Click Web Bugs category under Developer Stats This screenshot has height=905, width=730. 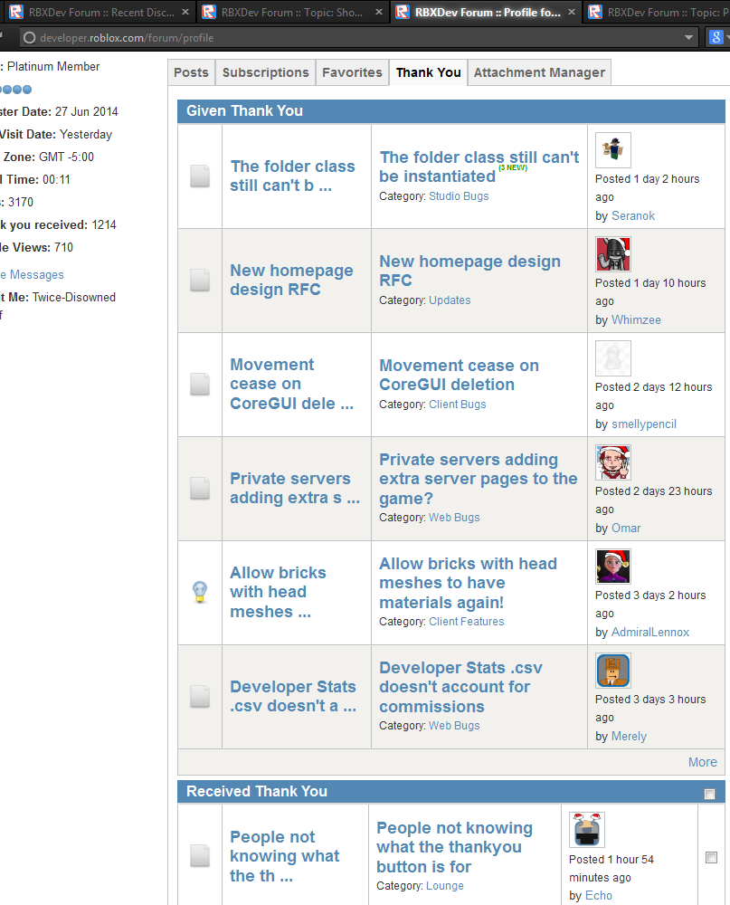click(x=454, y=726)
